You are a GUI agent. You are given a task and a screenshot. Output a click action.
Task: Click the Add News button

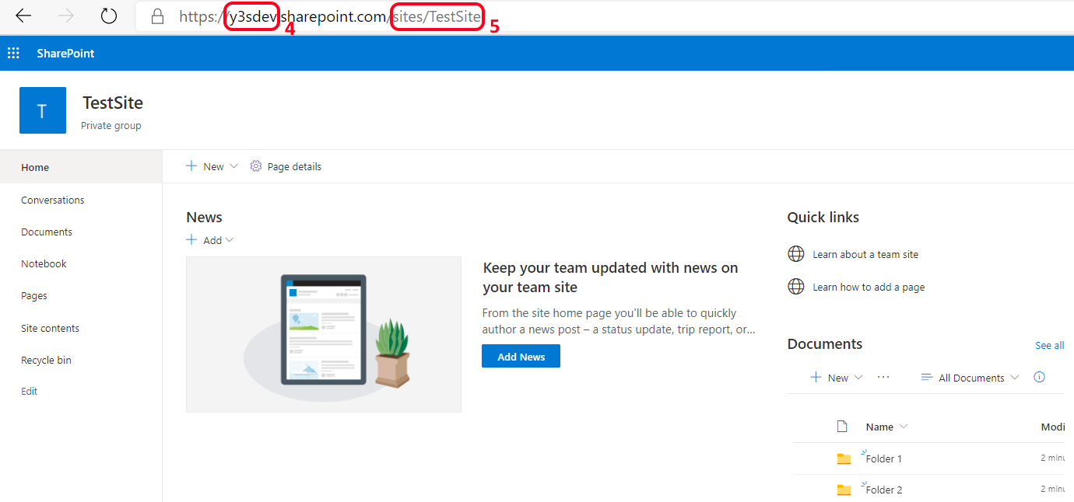pos(521,357)
